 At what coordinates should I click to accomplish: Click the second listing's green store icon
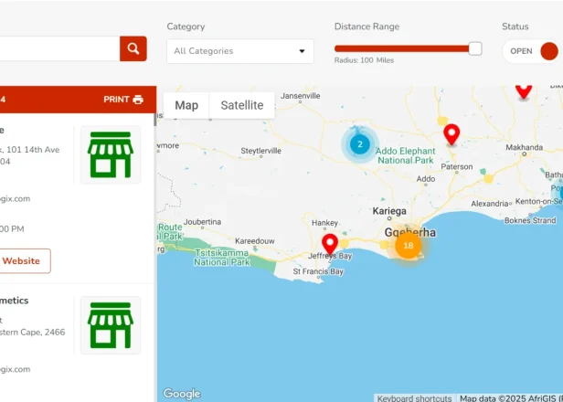pos(111,325)
